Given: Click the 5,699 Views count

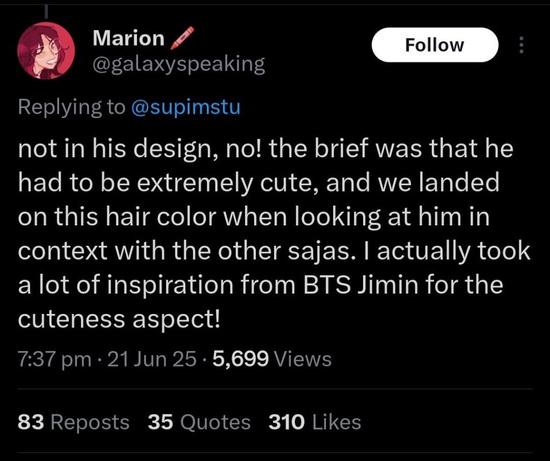Looking at the screenshot, I should point(272,359).
